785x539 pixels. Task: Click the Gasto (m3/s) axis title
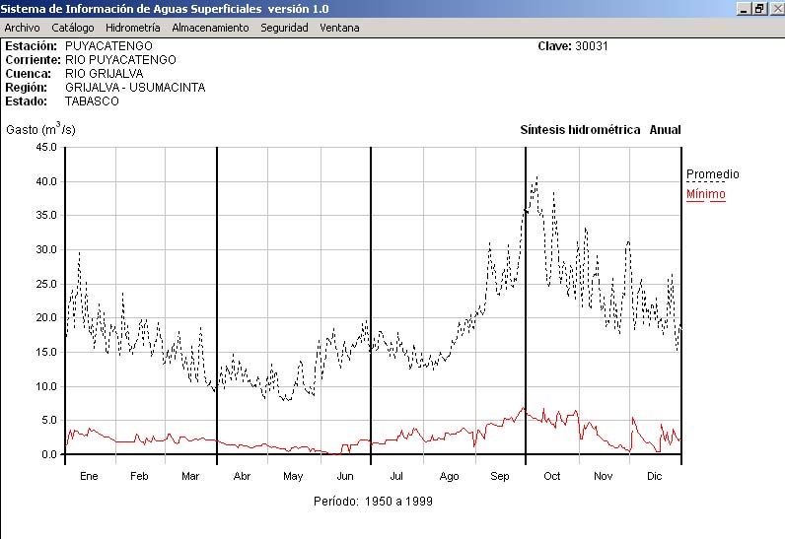[x=40, y=129]
